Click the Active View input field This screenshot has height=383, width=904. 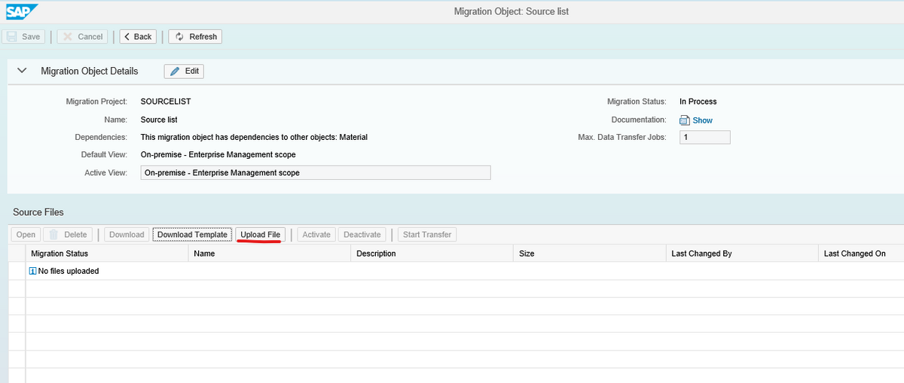[x=316, y=172]
